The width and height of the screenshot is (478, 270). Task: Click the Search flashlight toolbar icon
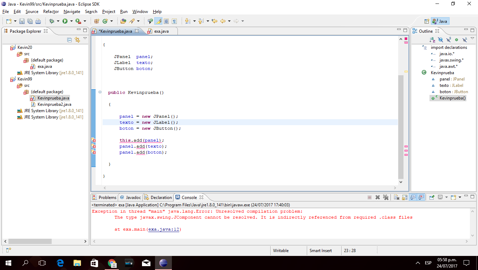click(132, 21)
